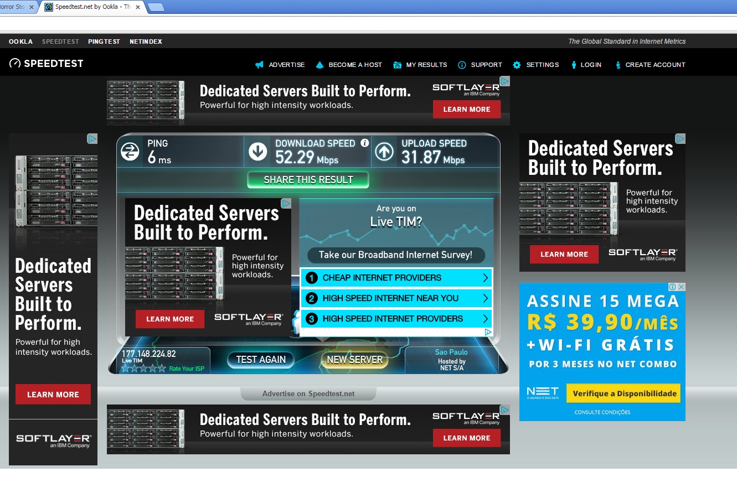Click AdChoices icon below the sponsored links
This screenshot has width=737, height=477.
click(x=488, y=332)
